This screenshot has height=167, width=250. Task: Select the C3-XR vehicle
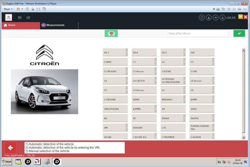click(202, 71)
